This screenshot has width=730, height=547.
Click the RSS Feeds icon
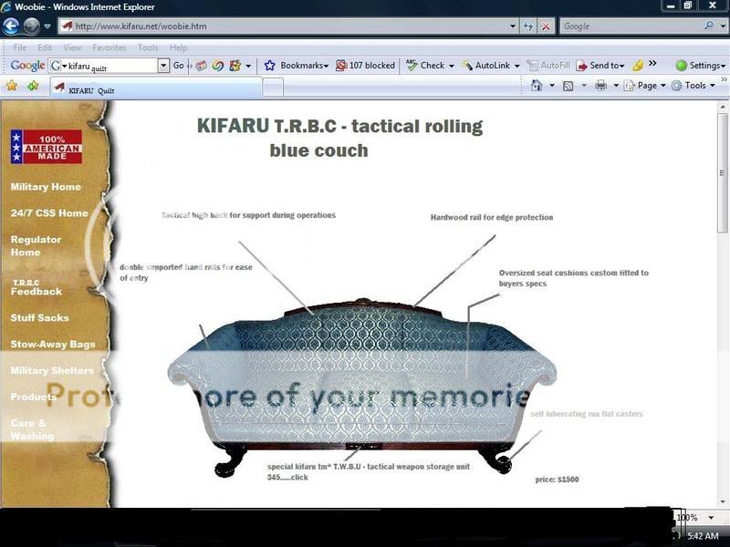pos(568,86)
